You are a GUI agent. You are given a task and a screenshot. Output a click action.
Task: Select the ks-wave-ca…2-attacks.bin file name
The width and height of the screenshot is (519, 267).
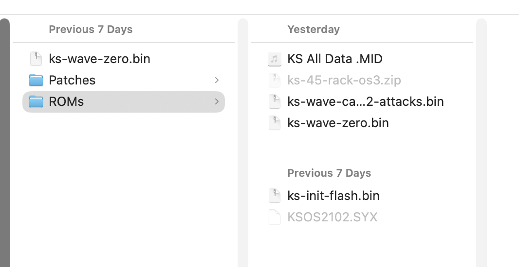366,101
